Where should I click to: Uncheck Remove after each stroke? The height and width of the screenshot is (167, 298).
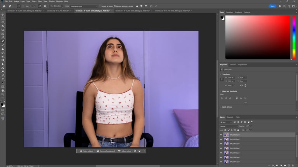coord(114,6)
